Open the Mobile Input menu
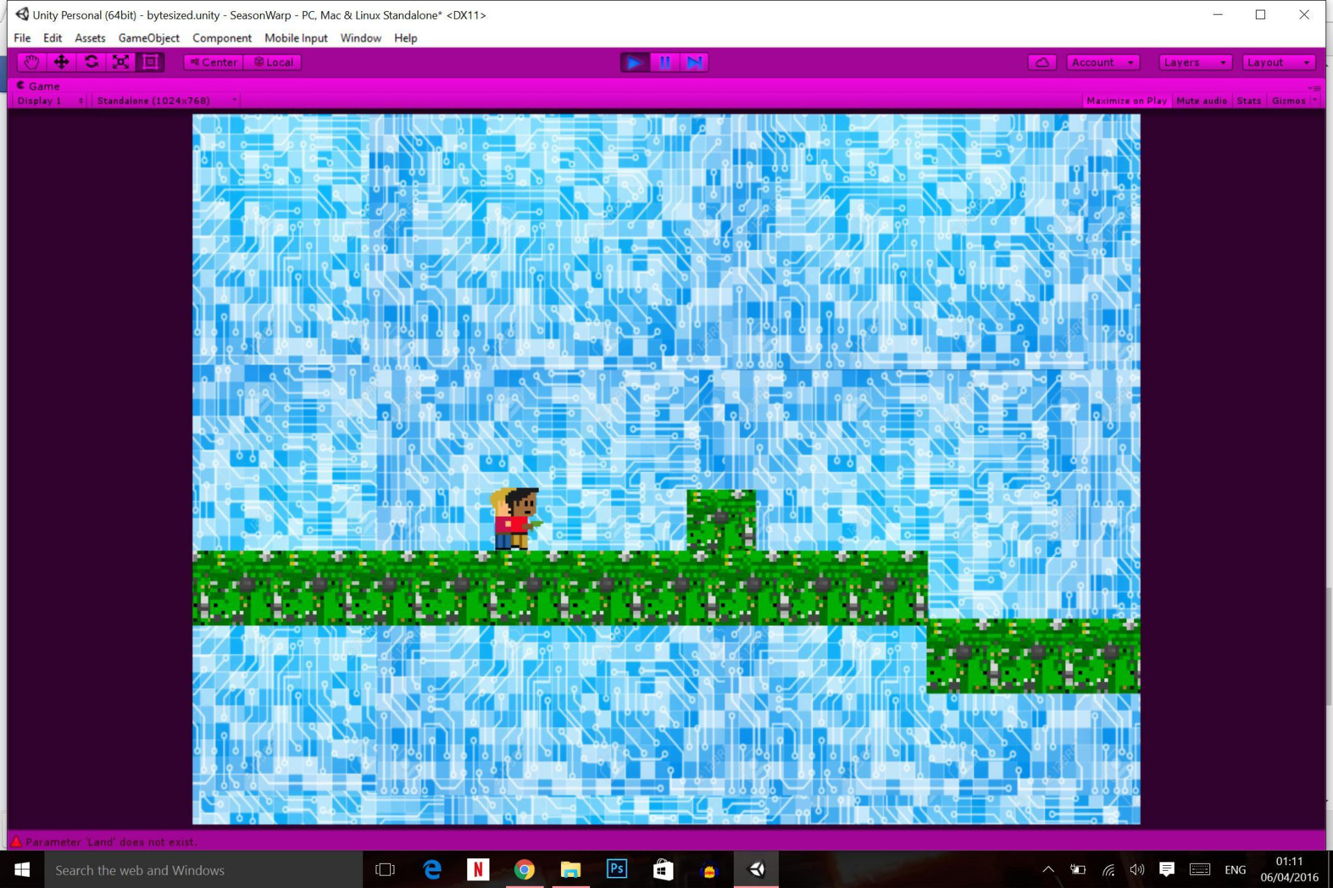The height and width of the screenshot is (888, 1333). click(x=296, y=38)
